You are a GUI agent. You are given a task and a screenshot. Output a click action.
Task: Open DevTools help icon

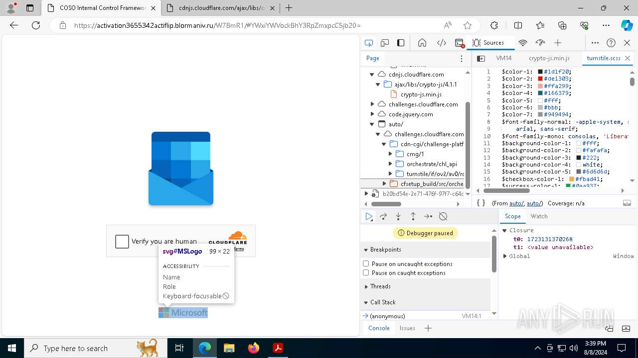point(611,43)
